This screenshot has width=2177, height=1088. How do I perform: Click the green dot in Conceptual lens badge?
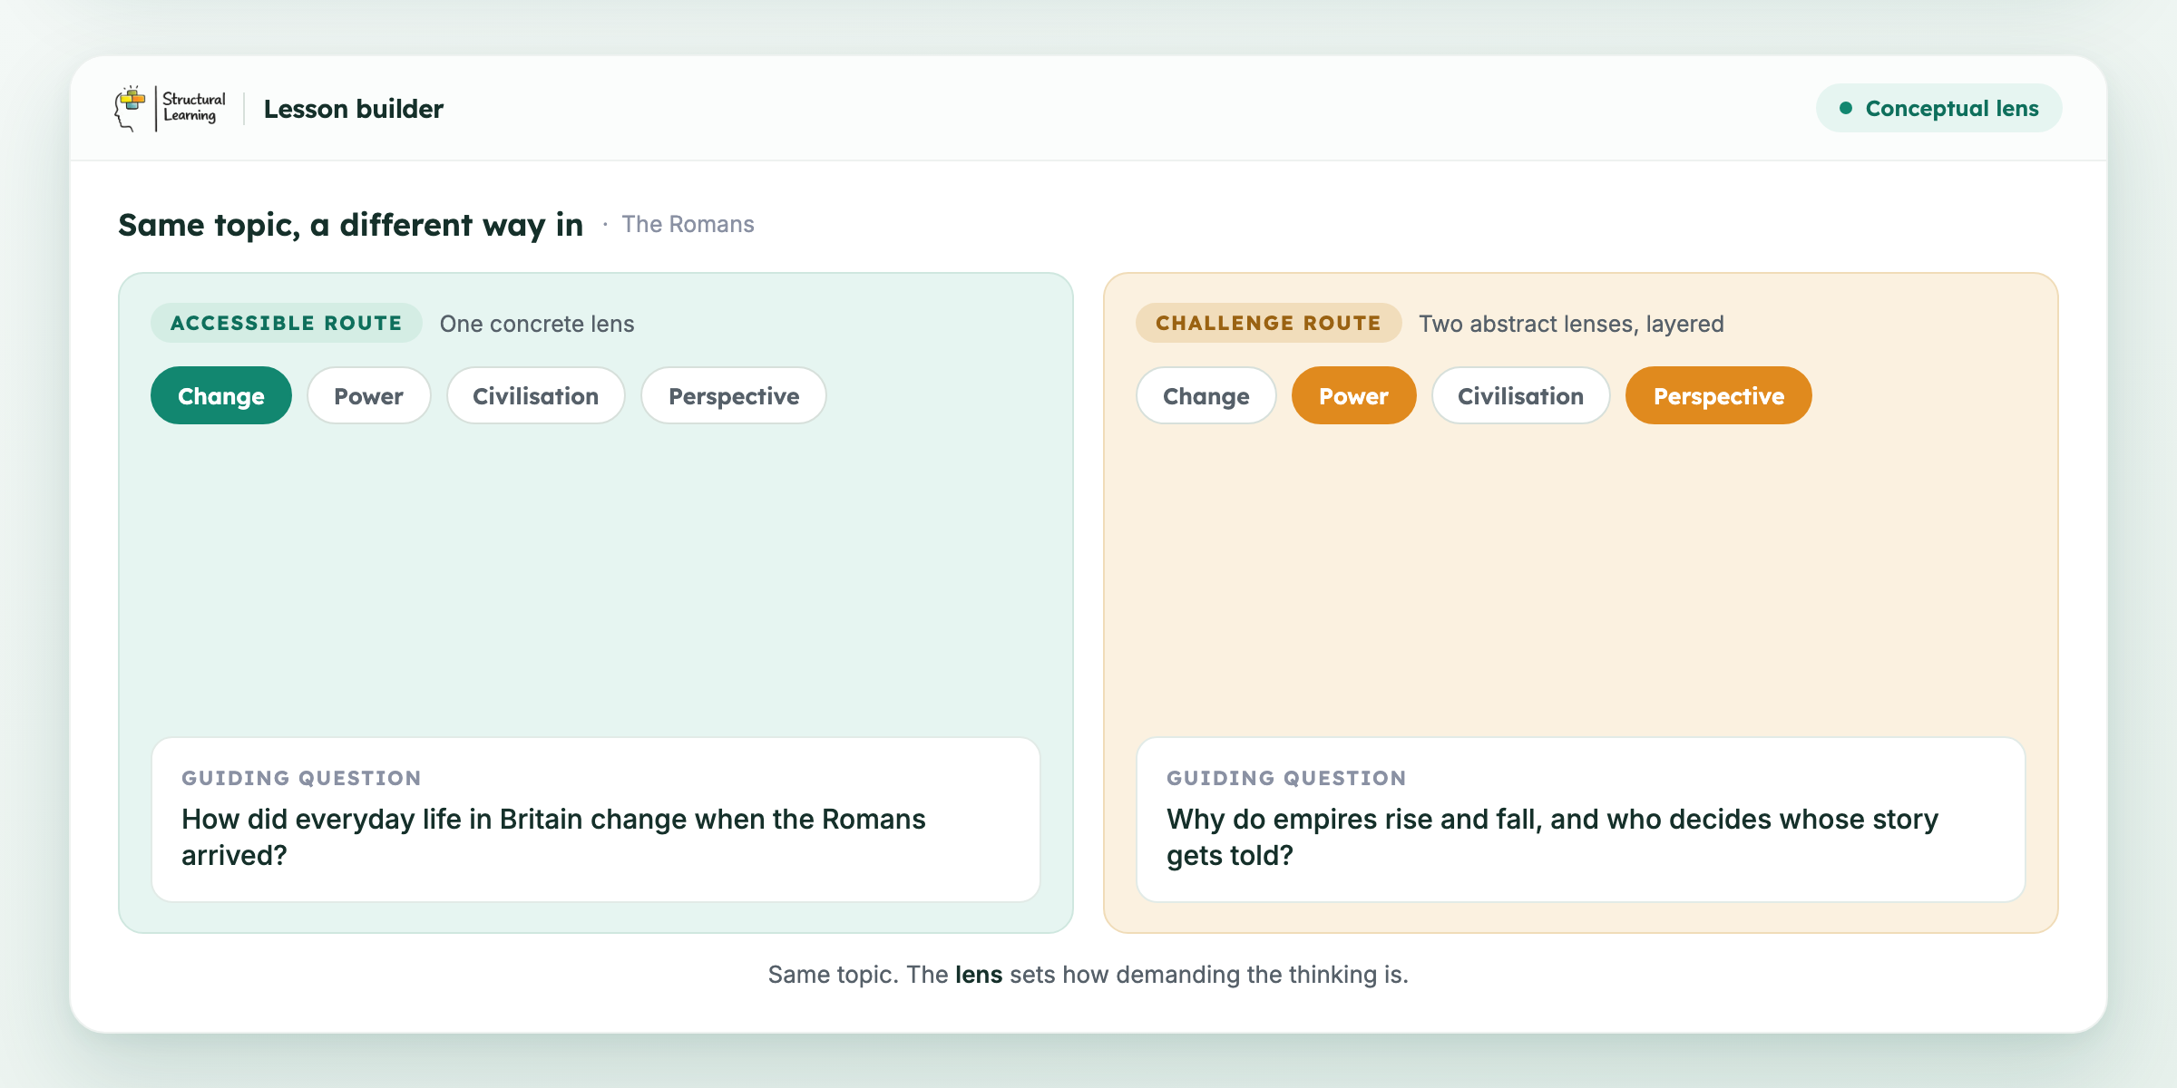click(x=1845, y=109)
